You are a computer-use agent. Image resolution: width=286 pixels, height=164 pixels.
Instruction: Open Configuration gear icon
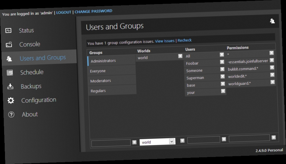[11, 100]
